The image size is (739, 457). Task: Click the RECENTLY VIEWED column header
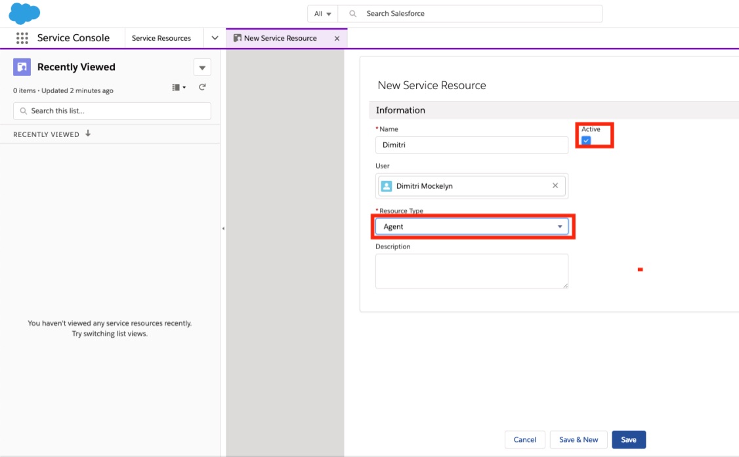pyautogui.click(x=46, y=134)
